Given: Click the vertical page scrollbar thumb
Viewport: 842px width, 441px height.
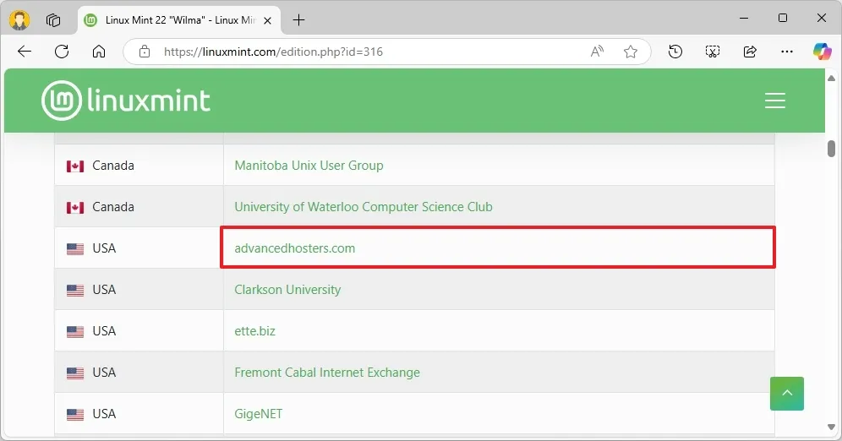Looking at the screenshot, I should pyautogui.click(x=831, y=149).
